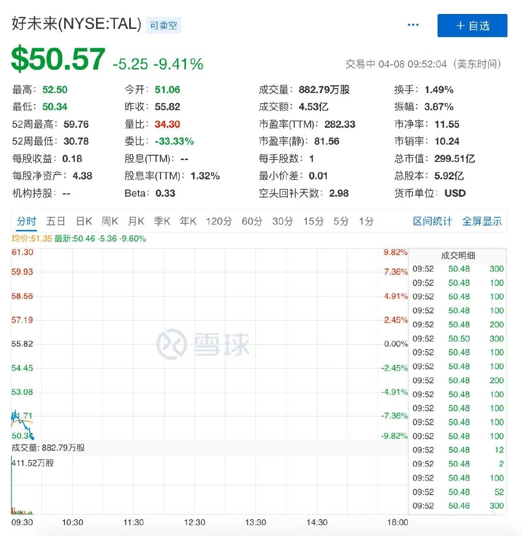Click the 股息率(TTM) value 1.32%

(x=205, y=176)
